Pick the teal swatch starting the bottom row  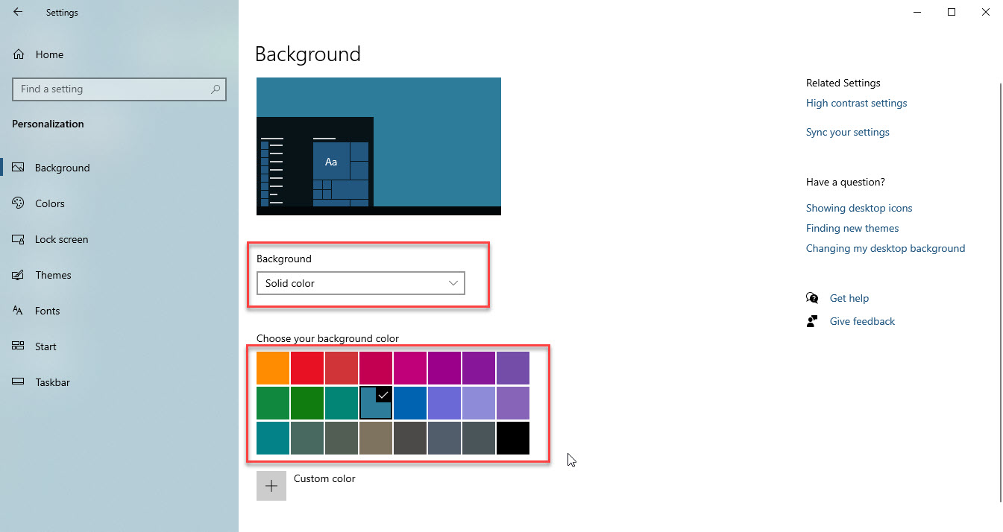click(x=273, y=438)
